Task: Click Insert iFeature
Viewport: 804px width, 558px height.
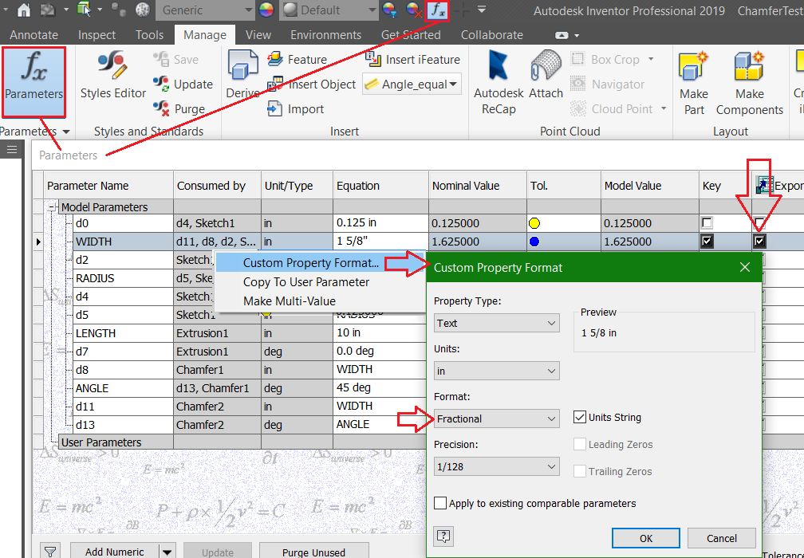Action: tap(412, 60)
